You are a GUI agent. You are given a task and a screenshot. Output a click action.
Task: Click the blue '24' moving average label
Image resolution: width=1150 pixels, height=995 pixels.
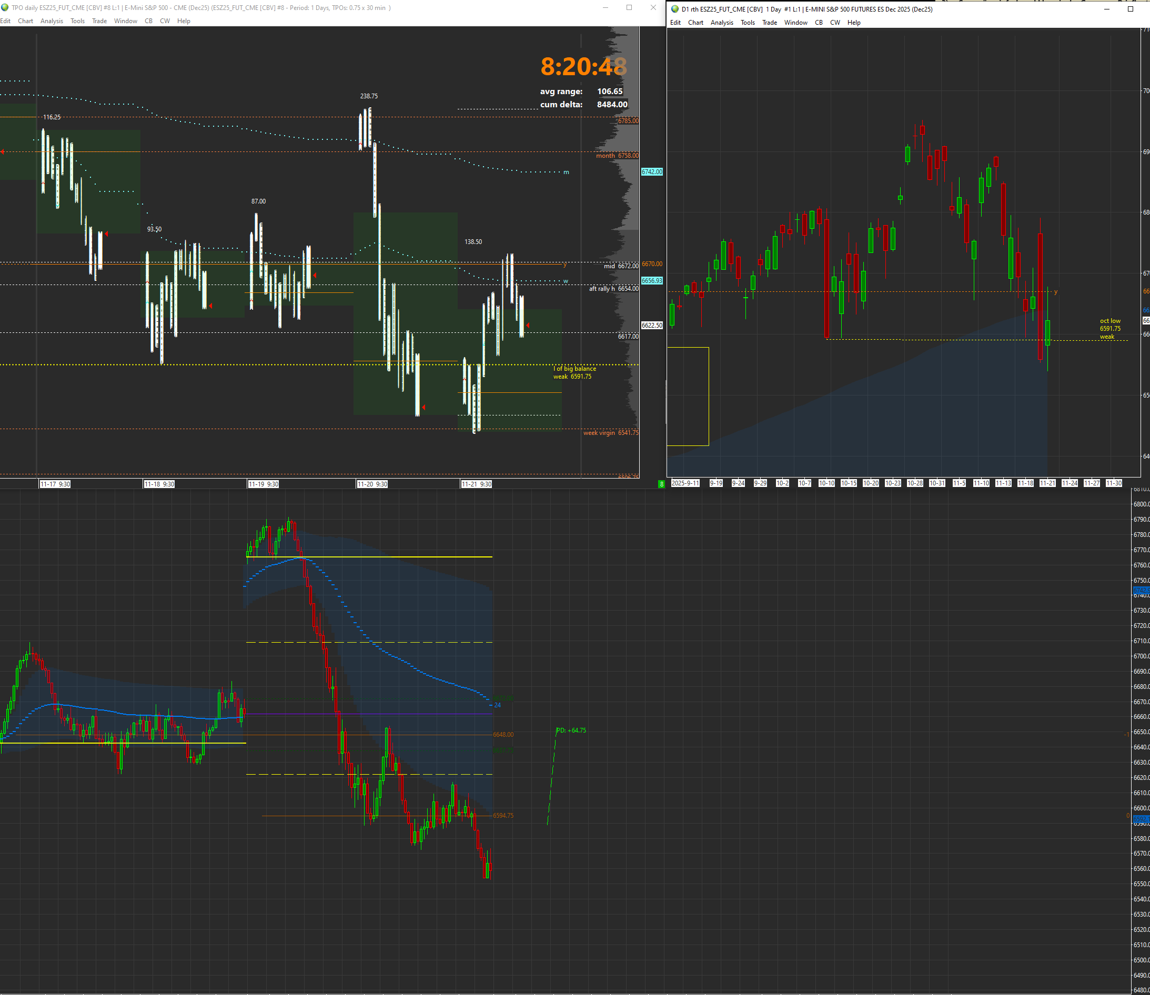tap(498, 705)
